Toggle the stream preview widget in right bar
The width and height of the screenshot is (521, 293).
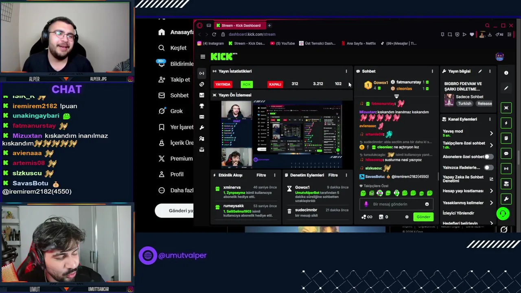coord(506,108)
